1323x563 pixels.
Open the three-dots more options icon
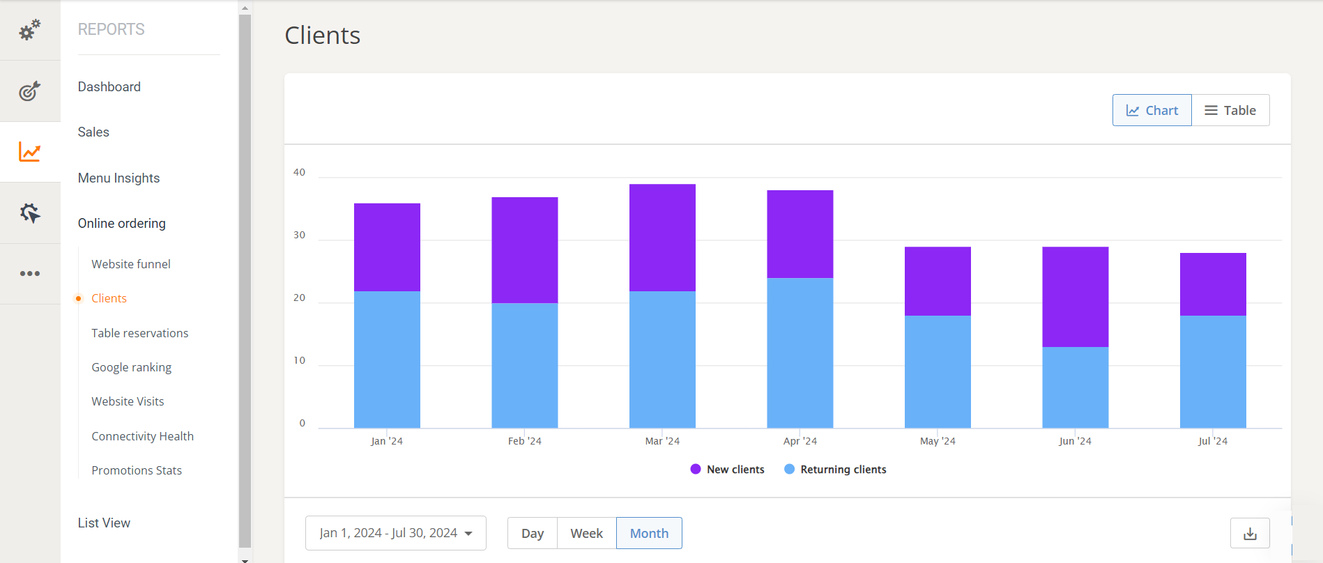(x=29, y=274)
